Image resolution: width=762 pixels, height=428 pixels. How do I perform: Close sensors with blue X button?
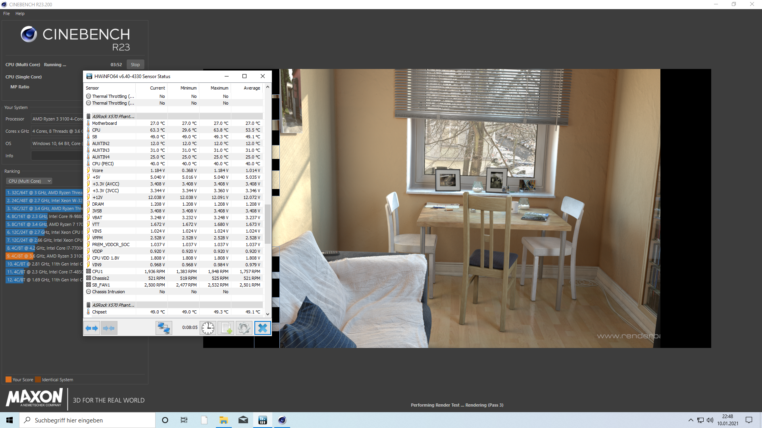[262, 328]
